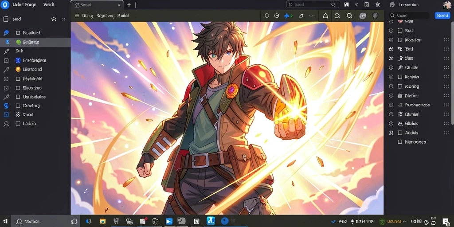The image size is (454, 227).
Task: Open drag handle options for Roning row
Action: [x=446, y=86]
